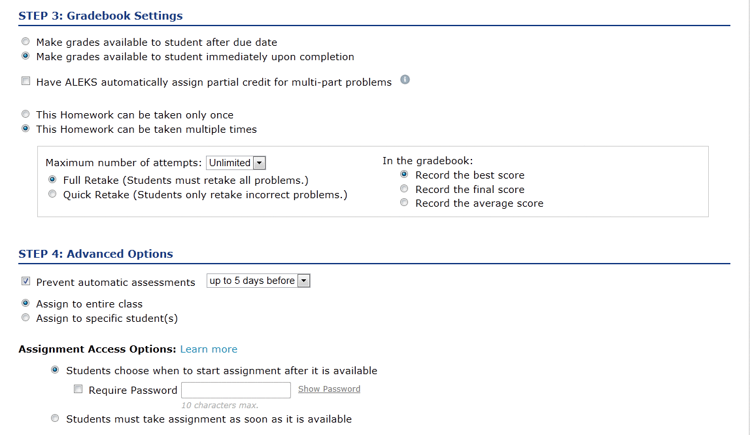The image size is (750, 435).
Task: Uncheck Prevent automatic assessments
Action: (x=26, y=281)
